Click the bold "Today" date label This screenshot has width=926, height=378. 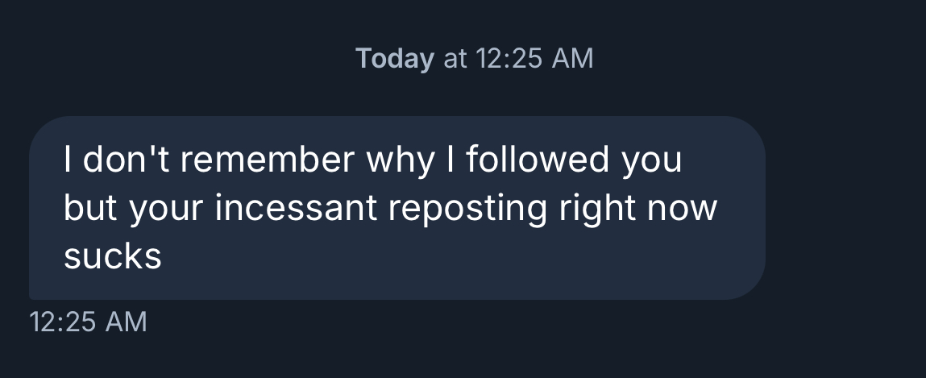[x=394, y=59]
